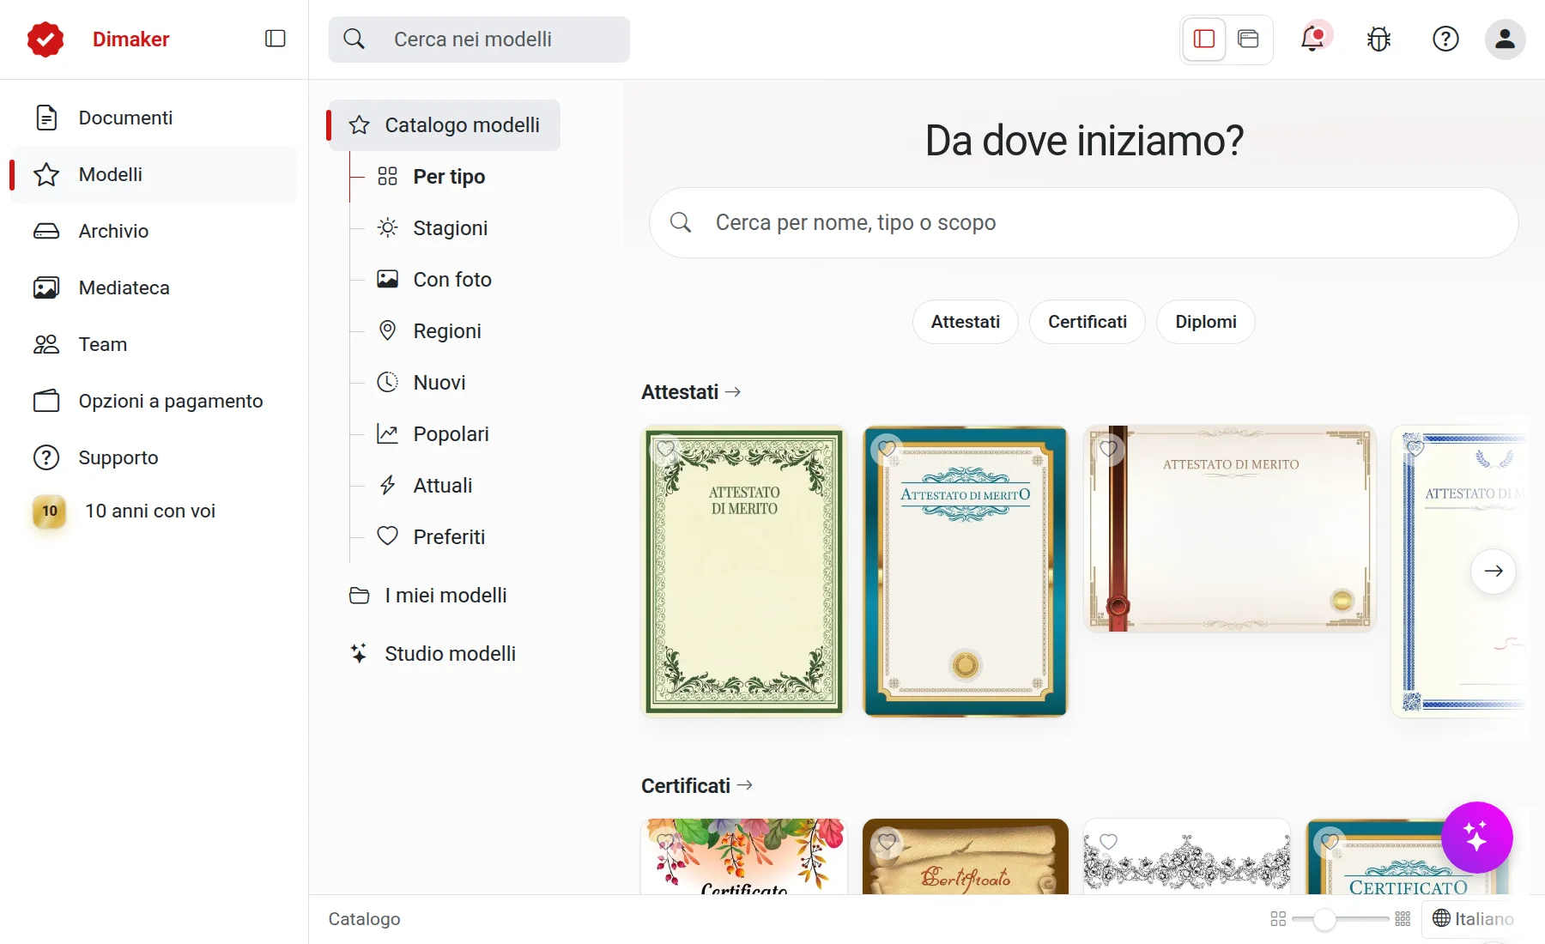
Task: Click the magenta AI sparkle assistant button
Action: (1476, 837)
